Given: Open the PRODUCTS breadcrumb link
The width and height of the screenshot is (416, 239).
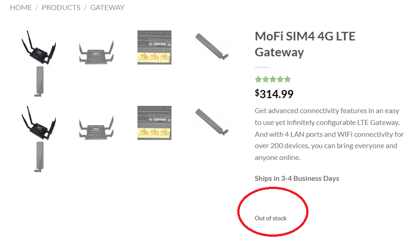Looking at the screenshot, I should pos(61,7).
